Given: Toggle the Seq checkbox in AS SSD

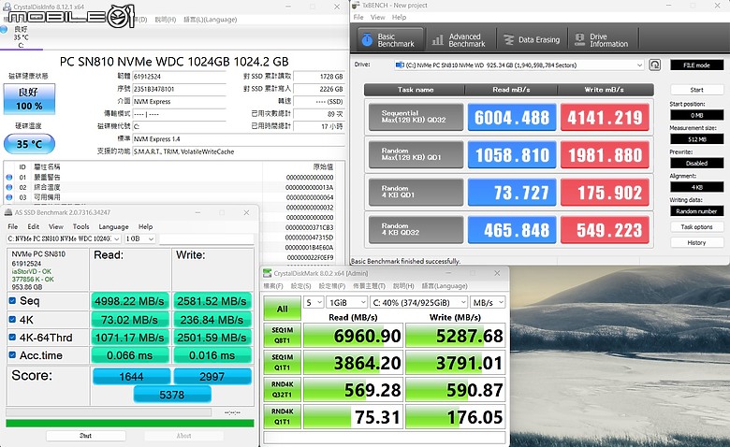Looking at the screenshot, I should (12, 300).
